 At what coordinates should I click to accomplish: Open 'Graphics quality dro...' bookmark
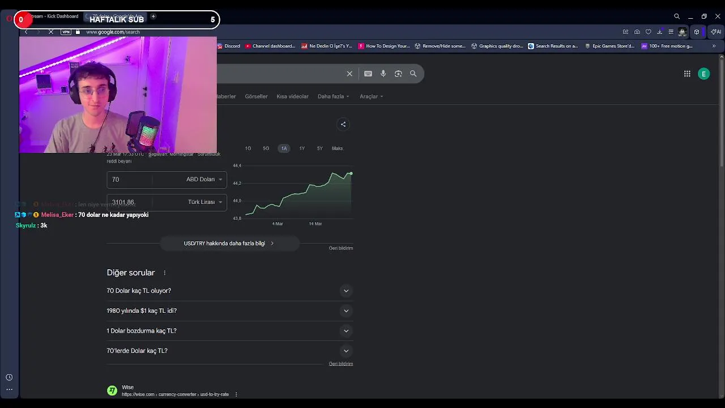pyautogui.click(x=497, y=46)
